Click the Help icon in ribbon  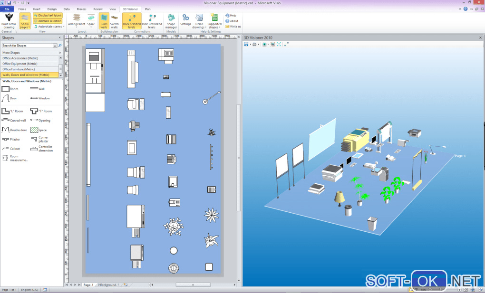[227, 16]
